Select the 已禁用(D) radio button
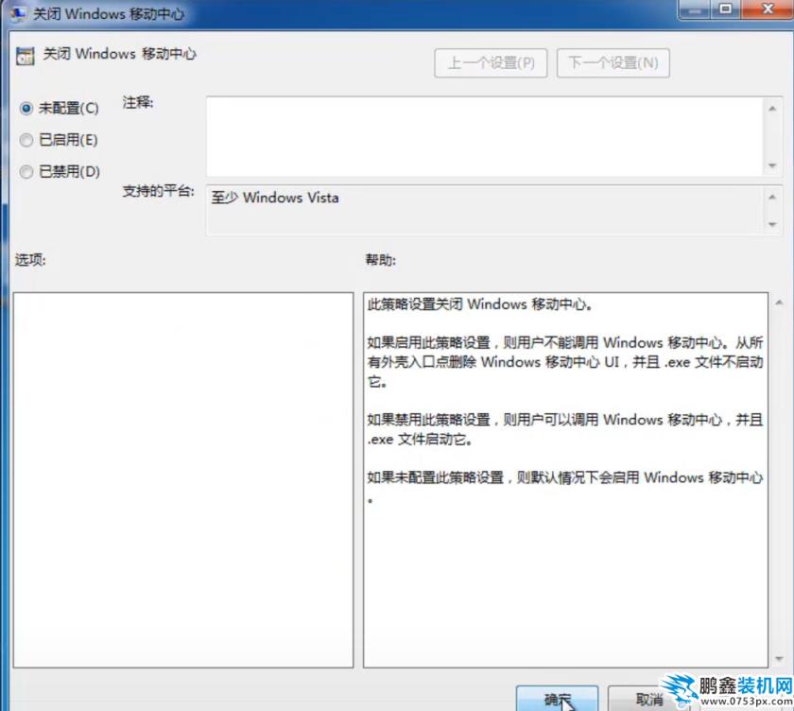This screenshot has width=794, height=711. [x=26, y=172]
